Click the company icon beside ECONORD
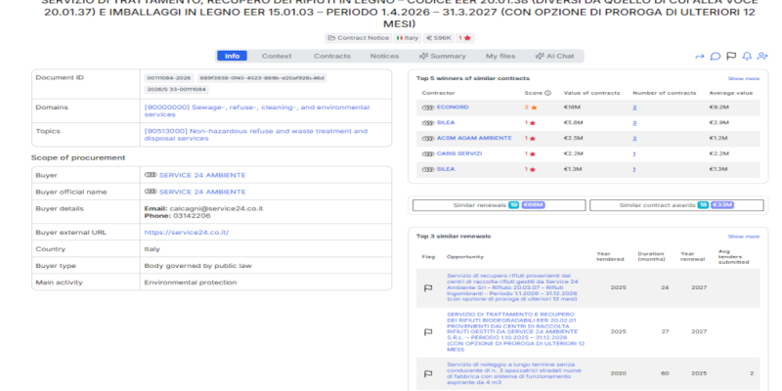Image resolution: width=782 pixels, height=391 pixels. (x=428, y=108)
